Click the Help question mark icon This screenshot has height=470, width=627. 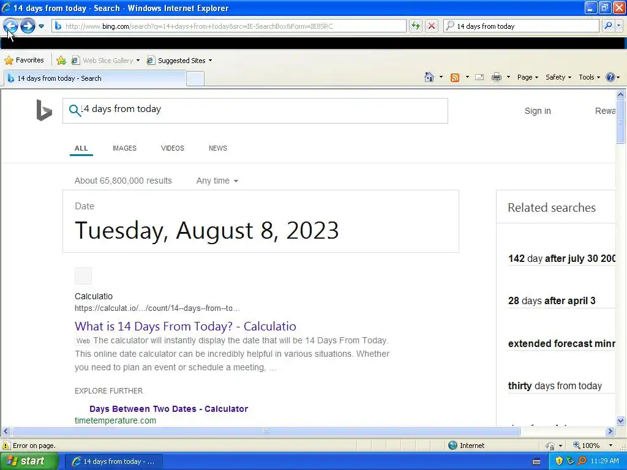[610, 77]
